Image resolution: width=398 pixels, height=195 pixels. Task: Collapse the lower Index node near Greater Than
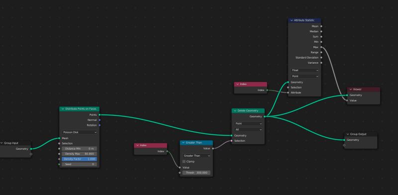(138, 145)
